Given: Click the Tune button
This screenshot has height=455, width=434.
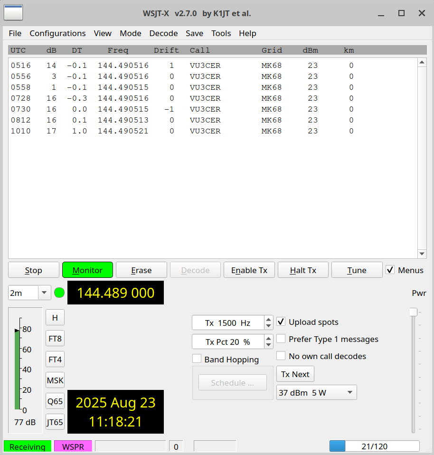Looking at the screenshot, I should point(357,270).
